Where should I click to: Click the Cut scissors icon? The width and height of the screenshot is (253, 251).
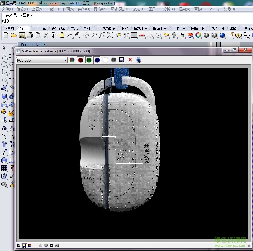pos(46,35)
